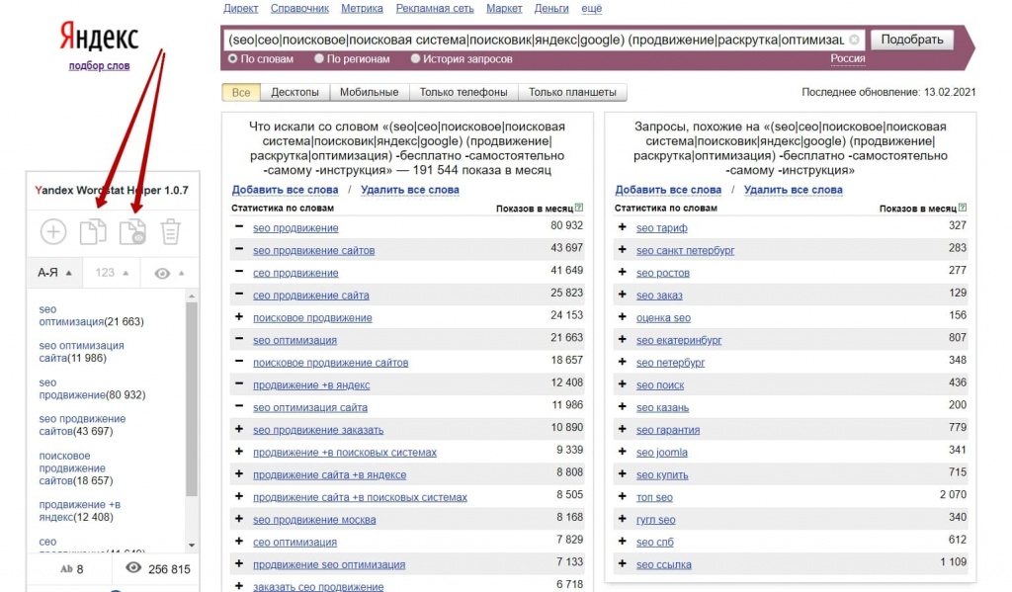Screen dimensions: 1012x592
Task: Sort the helper list by "123" order
Action: pyautogui.click(x=111, y=273)
